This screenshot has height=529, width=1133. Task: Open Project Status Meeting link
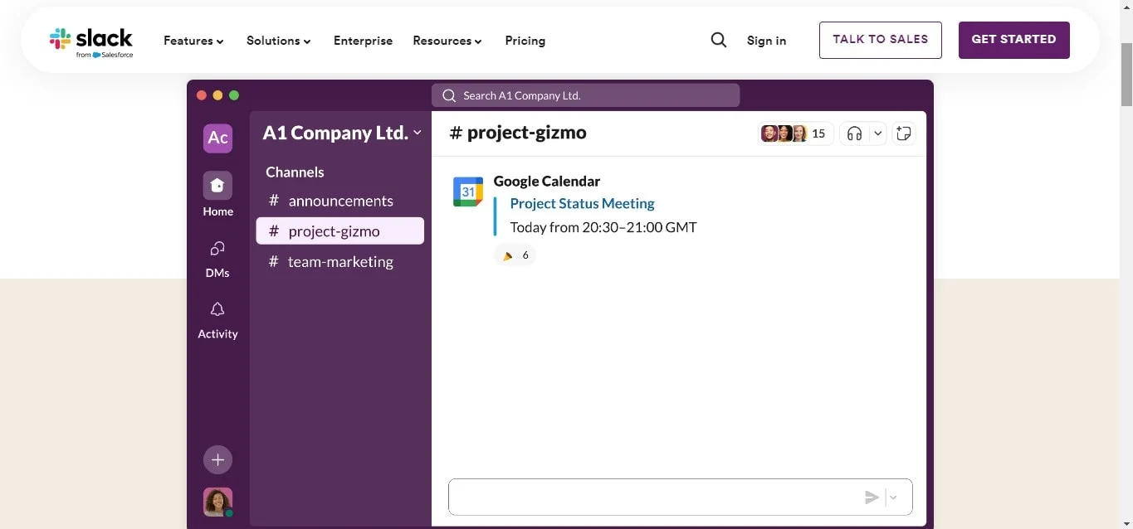coord(582,203)
